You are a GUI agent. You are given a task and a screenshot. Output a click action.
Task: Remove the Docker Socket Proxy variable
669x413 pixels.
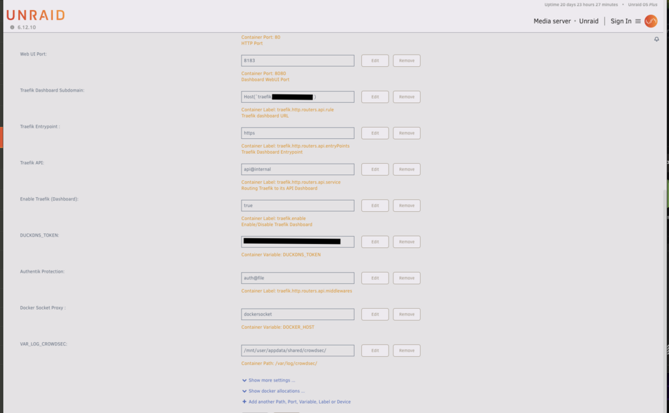click(x=407, y=314)
